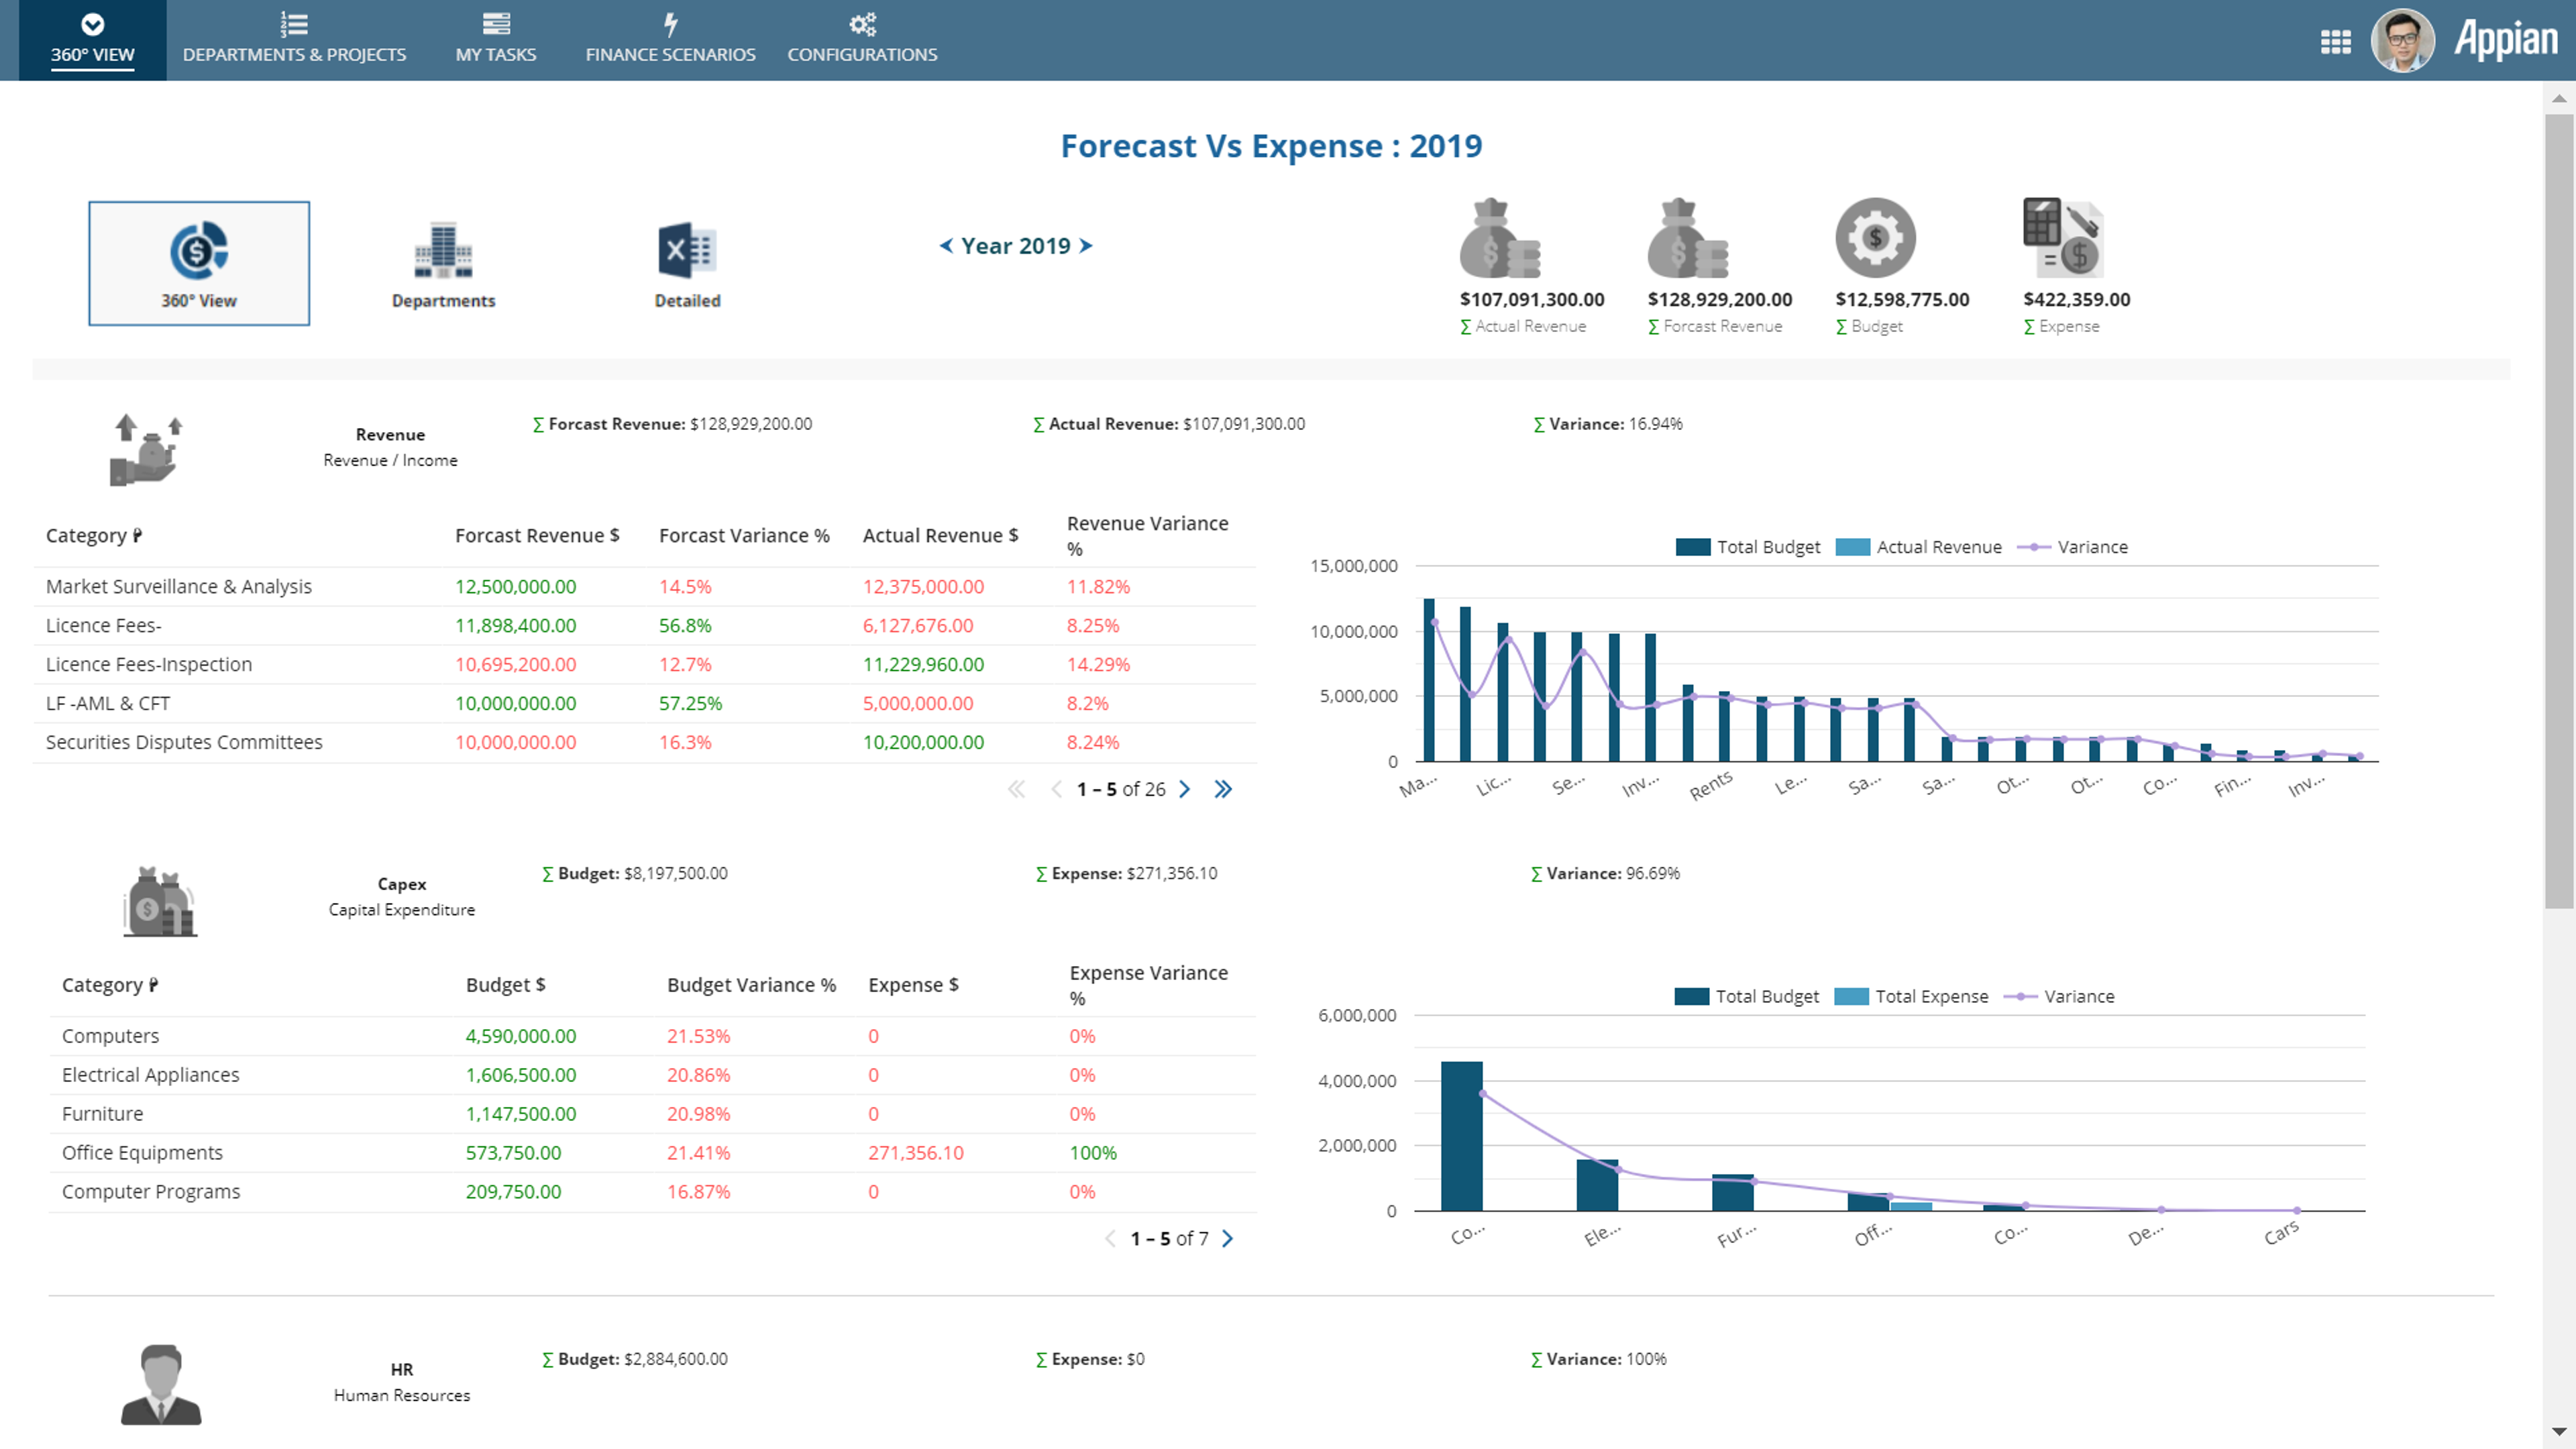Select Office Equipments row
2576x1449 pixels.
click(x=653, y=1154)
